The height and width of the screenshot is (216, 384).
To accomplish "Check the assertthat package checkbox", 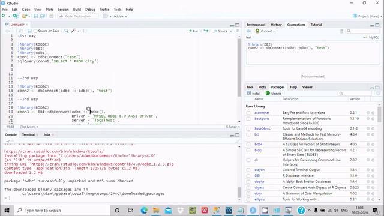I will point(248,113).
